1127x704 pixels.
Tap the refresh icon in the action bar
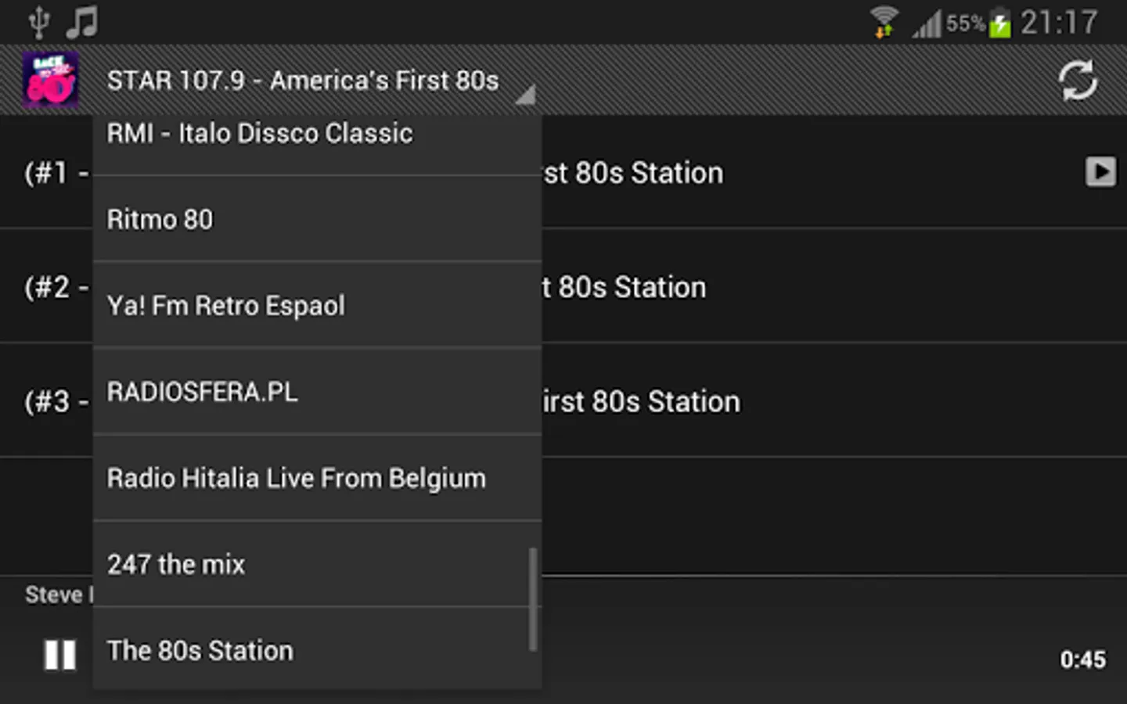(1078, 80)
